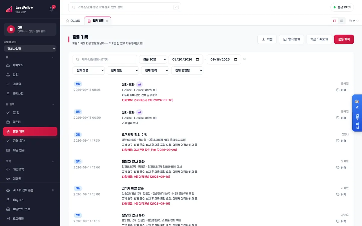Image resolution: width=362 pixels, height=226 pixels.
Task: Click AI badge on the 09:05 전화 통화
Action: [139, 84]
